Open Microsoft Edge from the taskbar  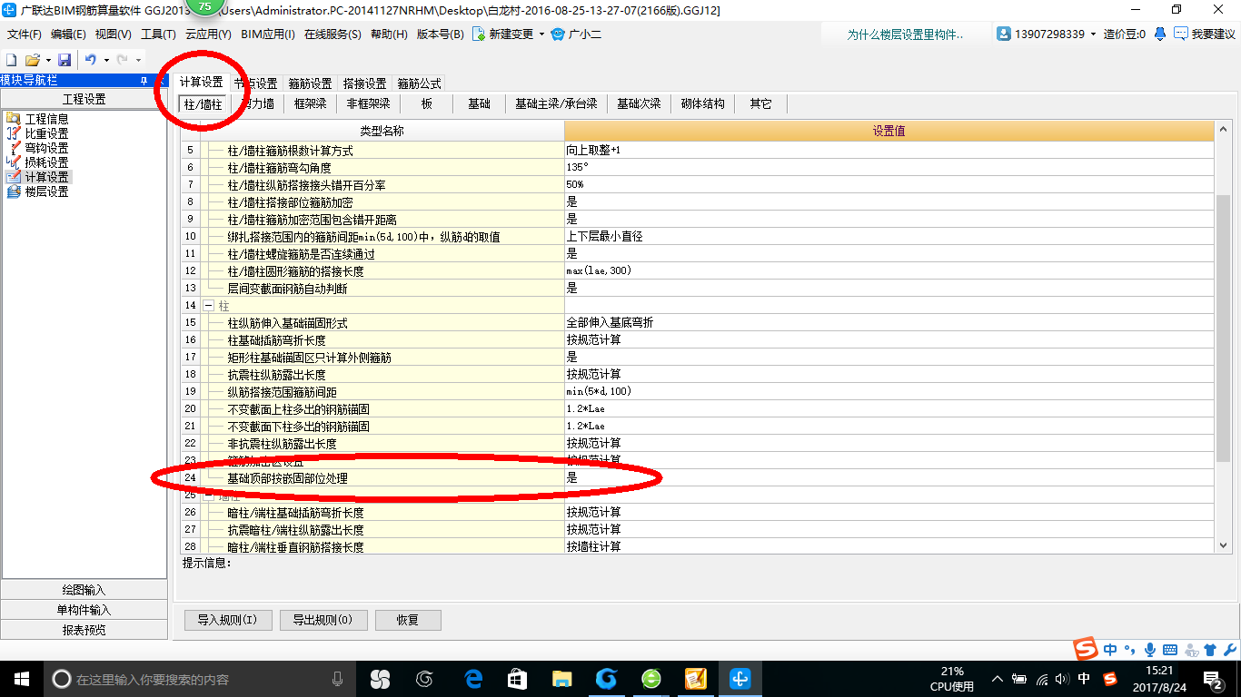473,679
